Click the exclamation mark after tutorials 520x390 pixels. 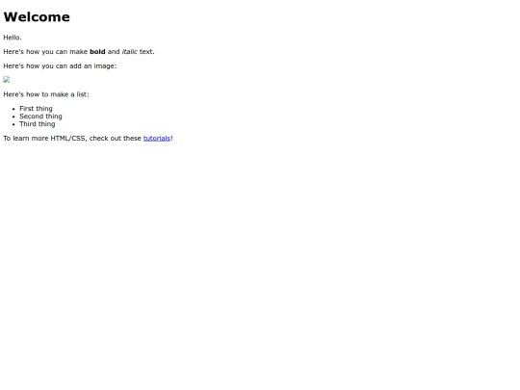pos(171,139)
